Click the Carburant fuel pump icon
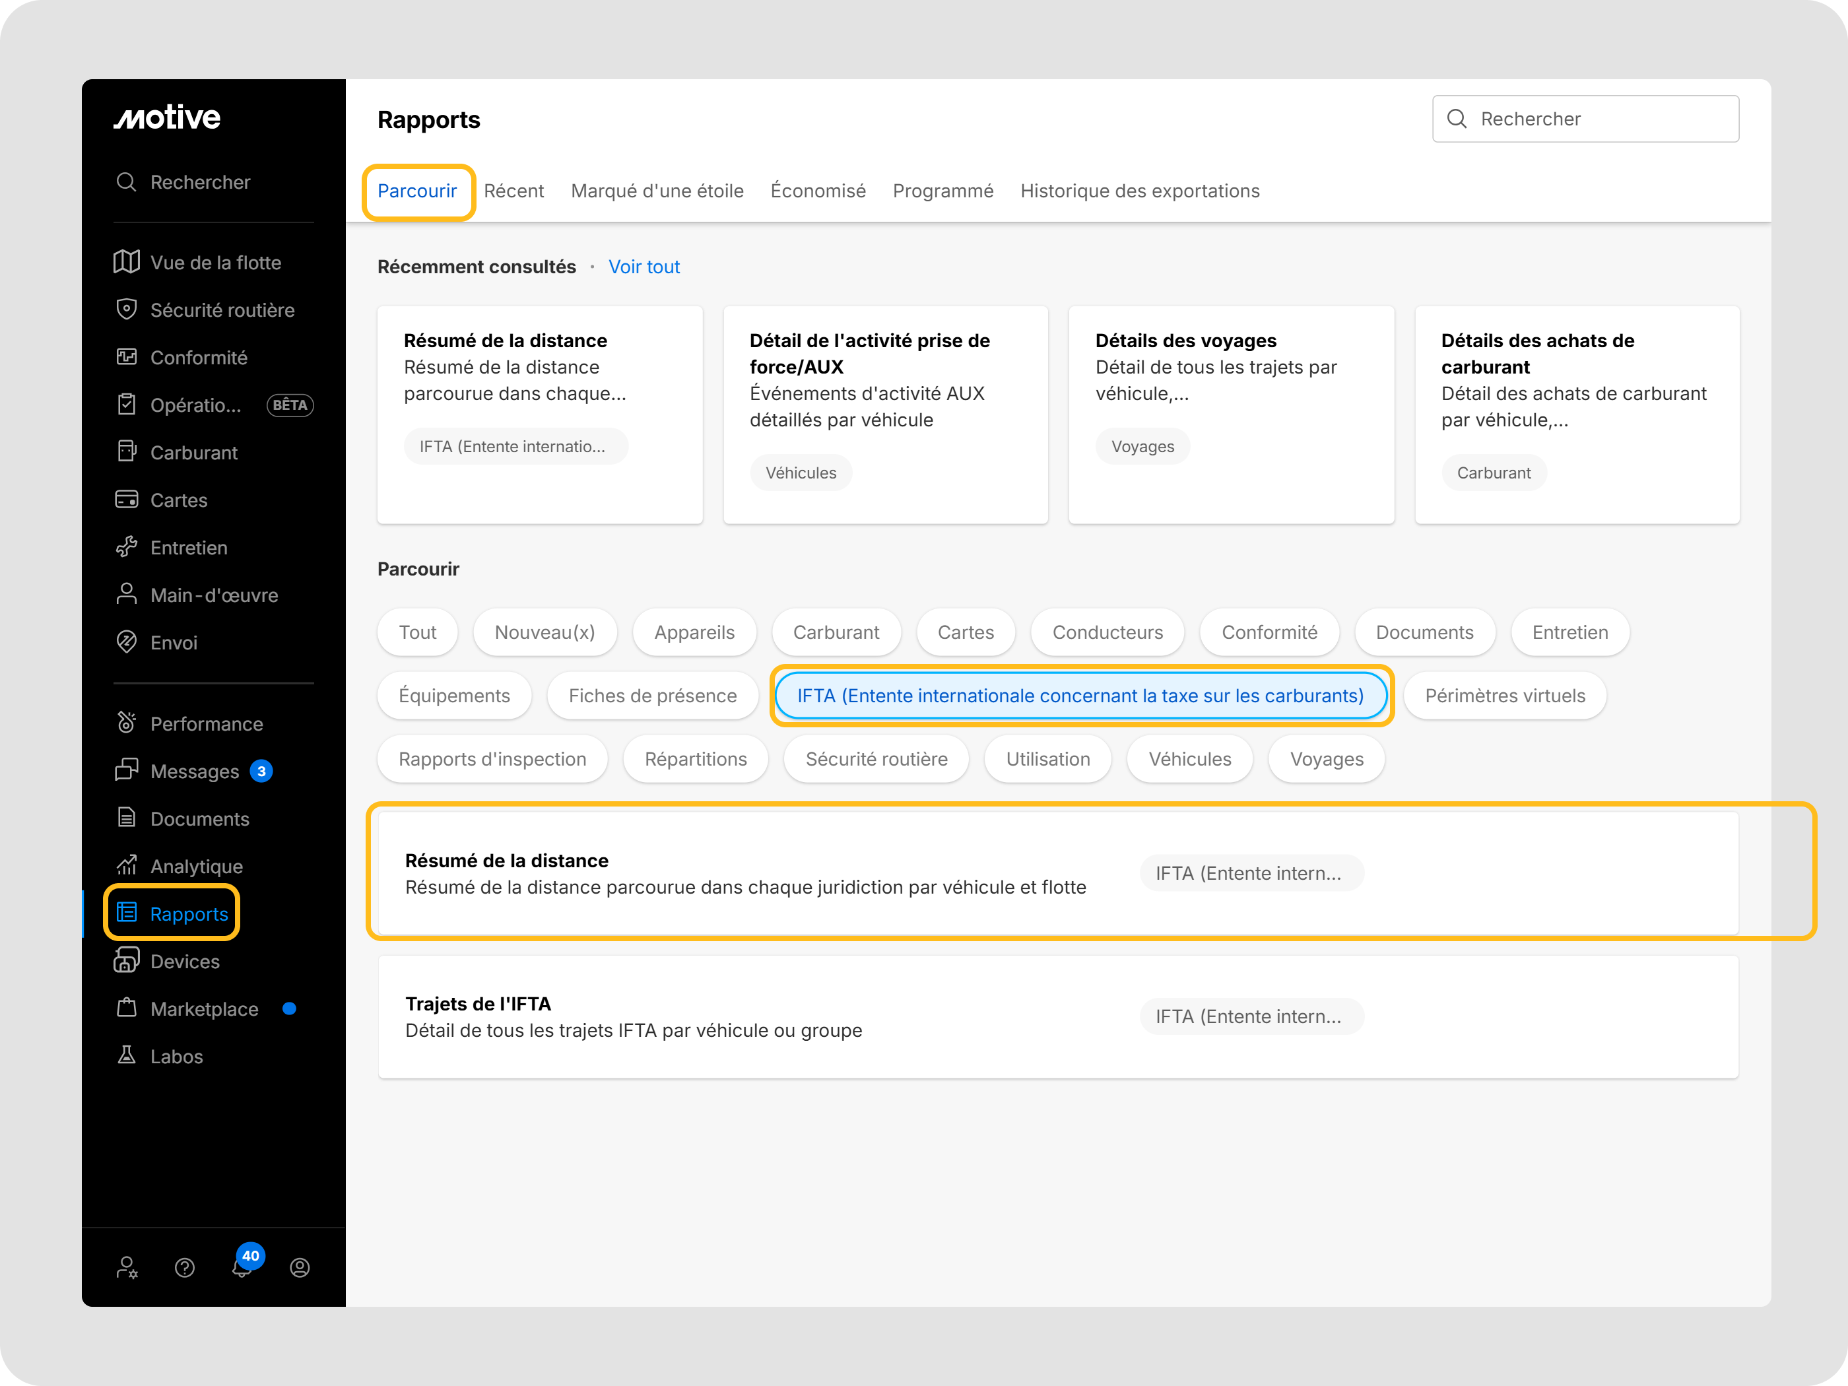The width and height of the screenshot is (1848, 1386). pyautogui.click(x=126, y=452)
